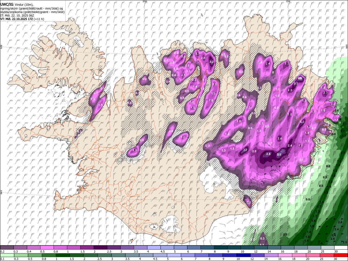The width and height of the screenshot is (348, 261).
Task: Click the blue rain swatch labeled 8
Action: tap(215, 255)
